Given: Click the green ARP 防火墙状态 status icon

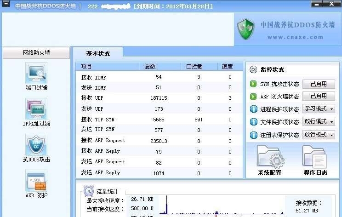Looking at the screenshot, I should click(x=253, y=96).
